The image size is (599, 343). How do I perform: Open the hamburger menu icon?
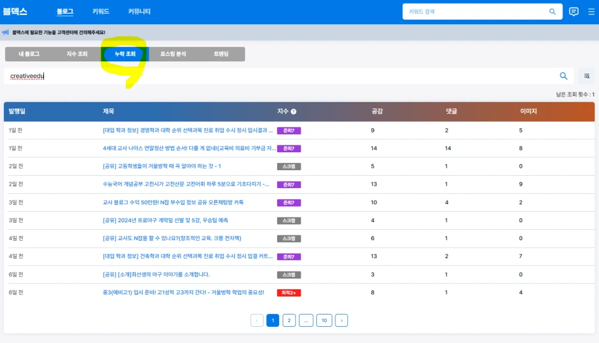click(591, 11)
